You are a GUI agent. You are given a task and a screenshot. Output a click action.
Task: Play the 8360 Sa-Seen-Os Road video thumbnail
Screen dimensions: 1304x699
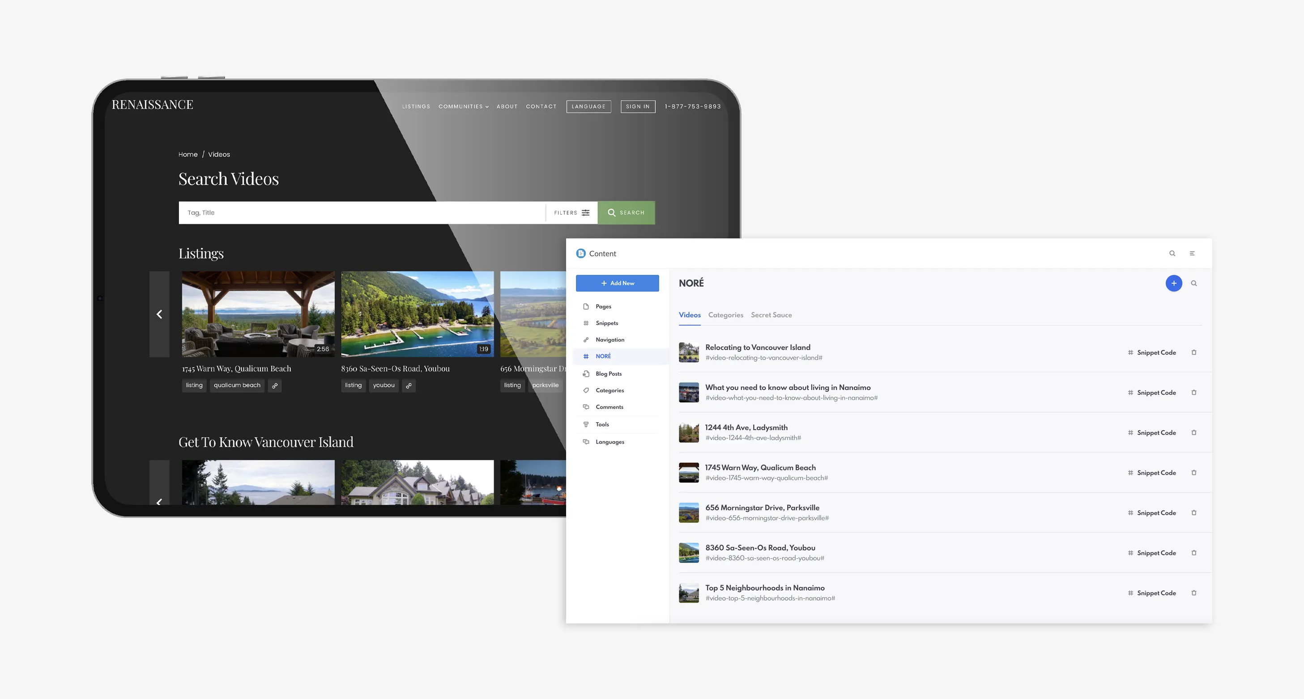(417, 314)
